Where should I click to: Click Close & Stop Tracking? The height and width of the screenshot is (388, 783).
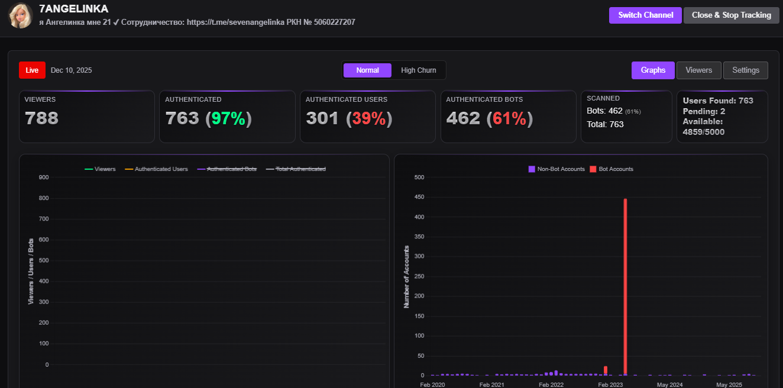(731, 15)
